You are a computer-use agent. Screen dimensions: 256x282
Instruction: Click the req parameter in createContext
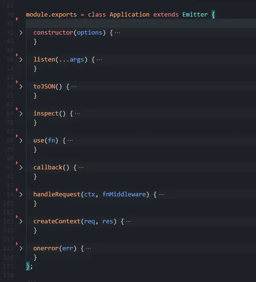pyautogui.click(x=89, y=221)
